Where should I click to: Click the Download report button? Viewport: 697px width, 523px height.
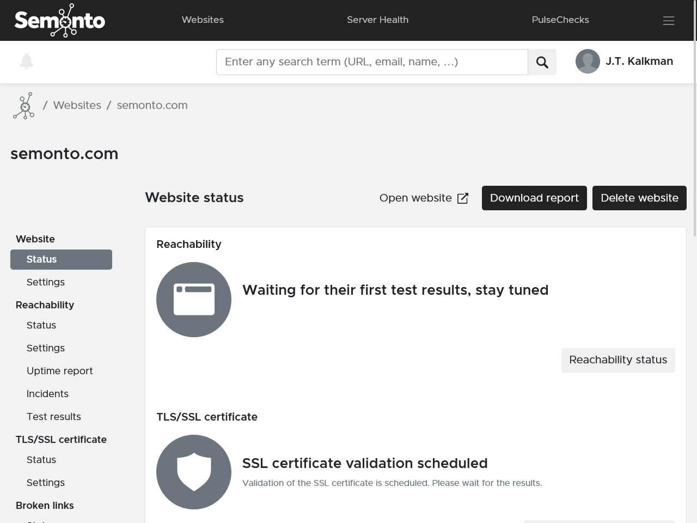click(x=534, y=198)
